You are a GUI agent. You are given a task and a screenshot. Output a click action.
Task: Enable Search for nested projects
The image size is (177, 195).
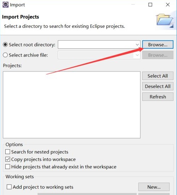click(8, 152)
